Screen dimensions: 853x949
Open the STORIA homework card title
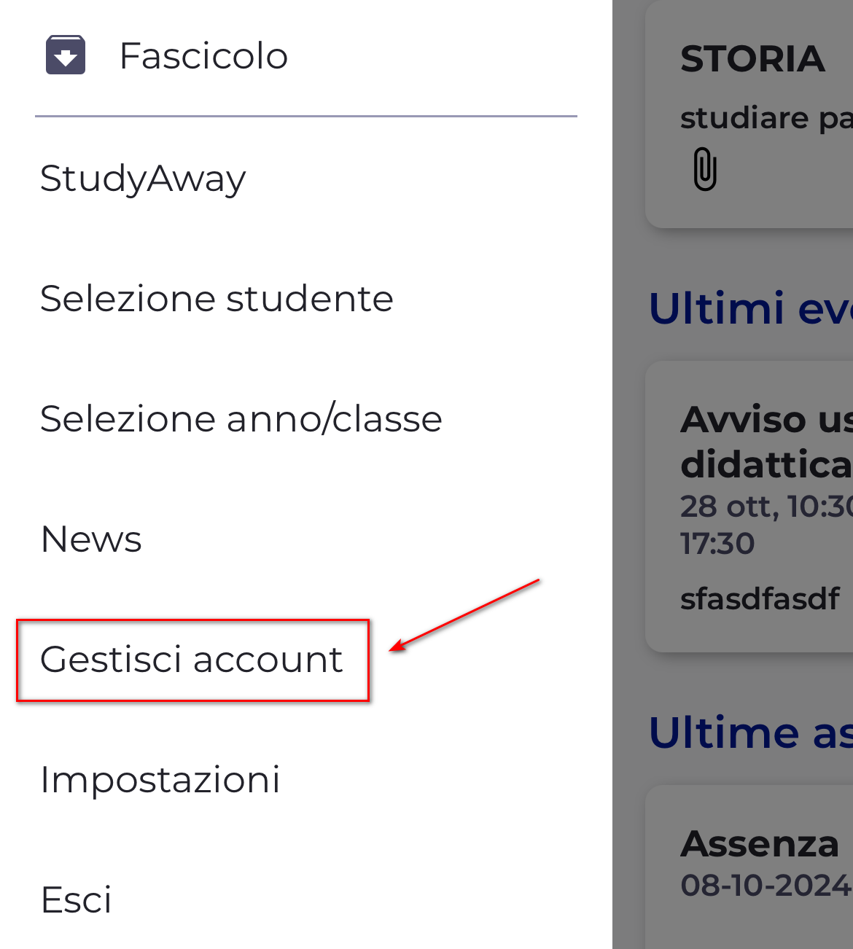752,59
